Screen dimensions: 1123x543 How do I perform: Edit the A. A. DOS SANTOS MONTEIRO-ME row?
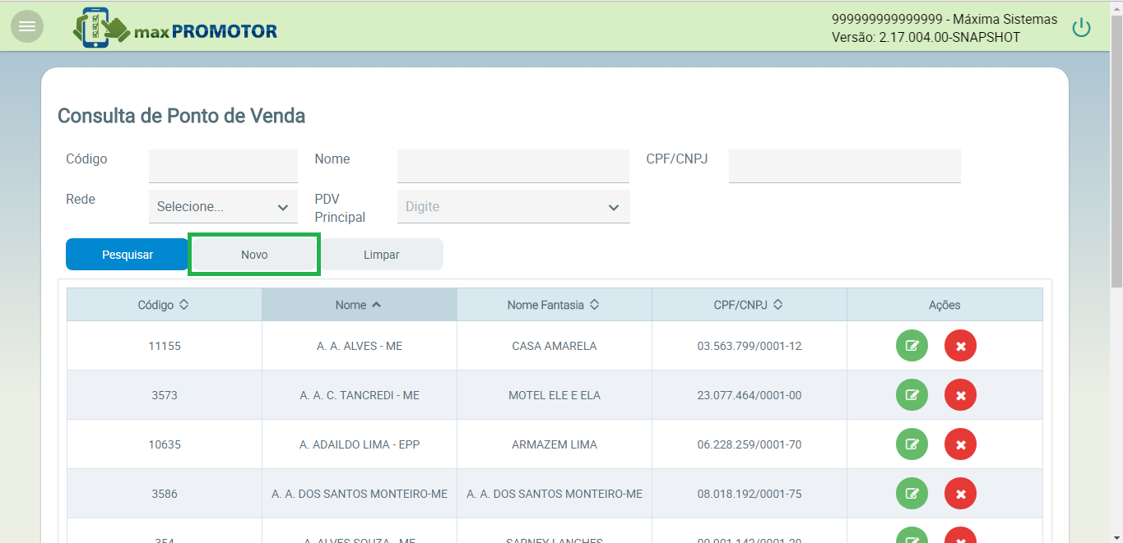tap(912, 494)
